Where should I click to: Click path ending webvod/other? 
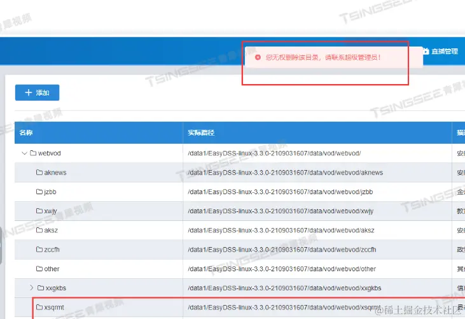(282, 269)
